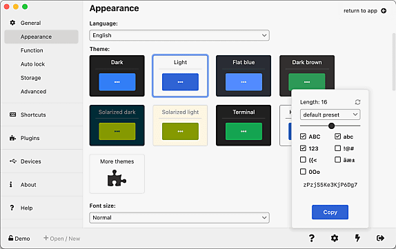Click the Plugins puzzle icon in the sidebar
The height and width of the screenshot is (249, 396).
(x=12, y=138)
